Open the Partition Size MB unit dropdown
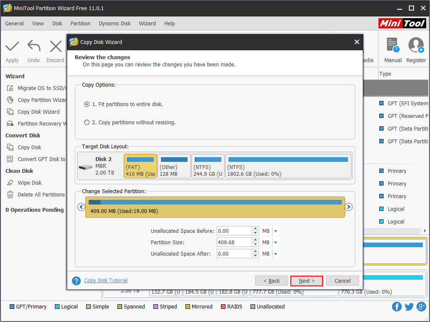 coord(276,242)
